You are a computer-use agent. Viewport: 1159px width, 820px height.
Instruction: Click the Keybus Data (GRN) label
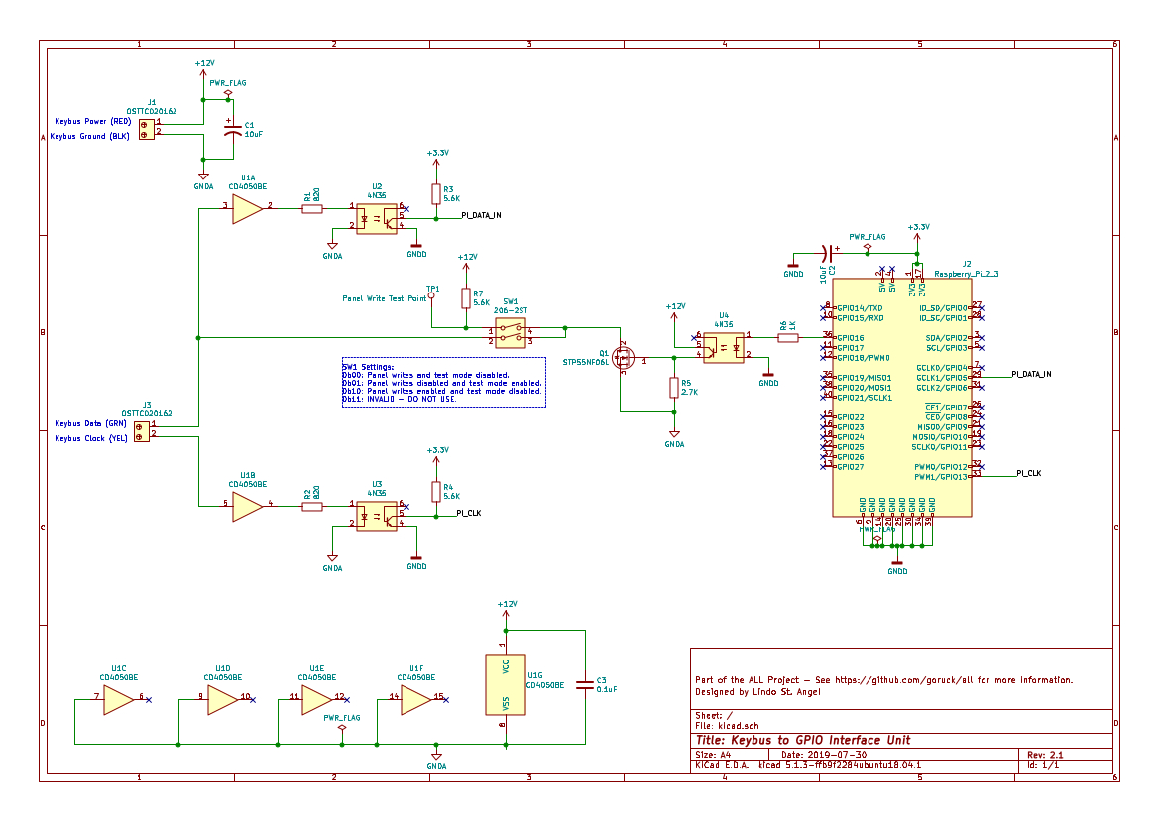pyautogui.click(x=90, y=423)
